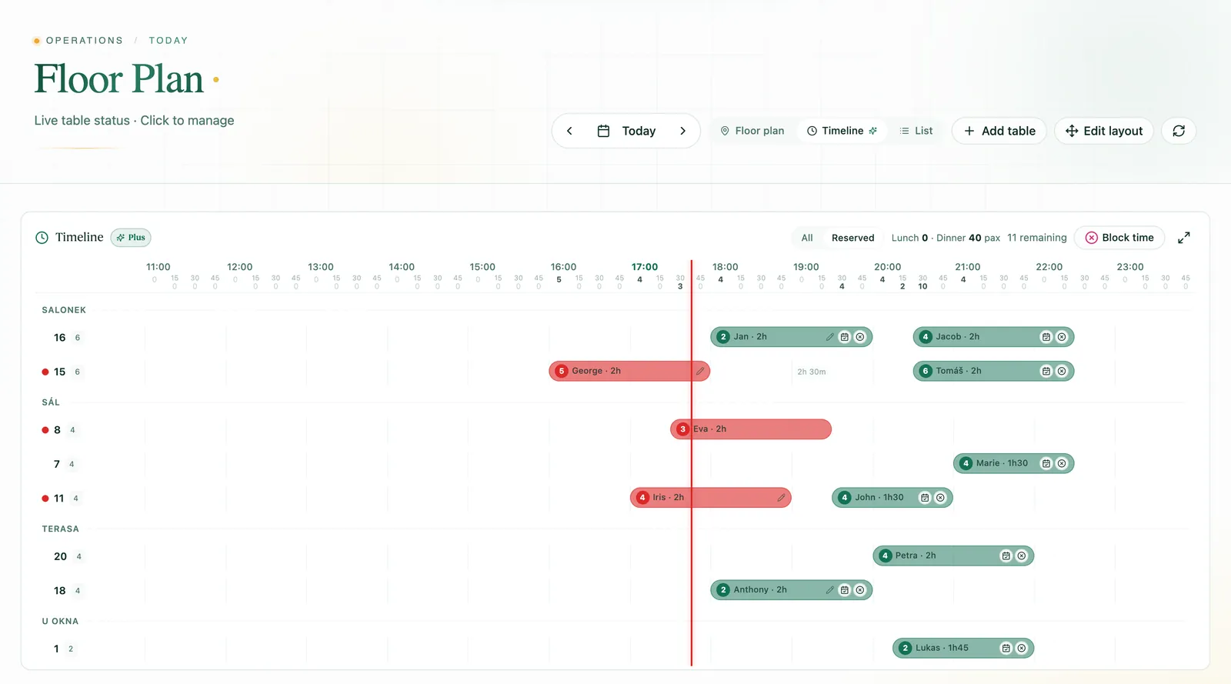Click the Dinner 40 pax summary
The width and height of the screenshot is (1231, 684).
tap(968, 238)
